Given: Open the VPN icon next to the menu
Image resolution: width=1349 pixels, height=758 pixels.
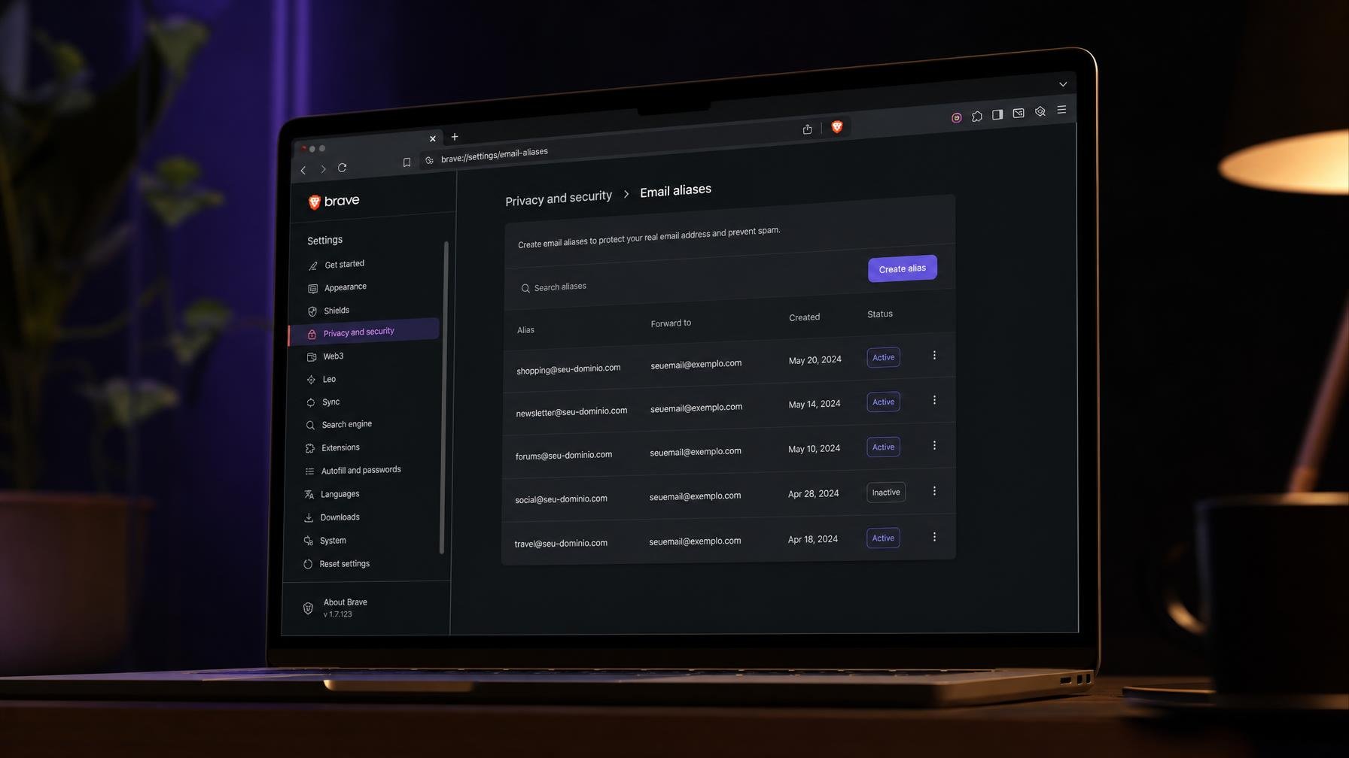Looking at the screenshot, I should (x=1040, y=111).
